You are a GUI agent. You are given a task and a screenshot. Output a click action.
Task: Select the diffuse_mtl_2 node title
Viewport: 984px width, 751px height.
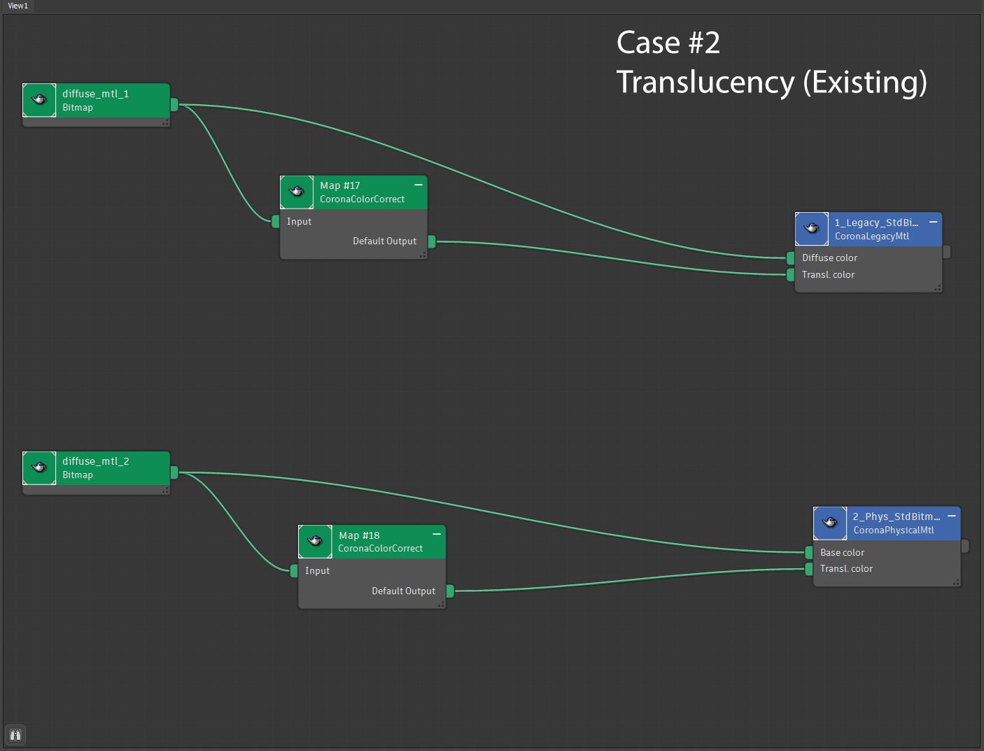(96, 461)
